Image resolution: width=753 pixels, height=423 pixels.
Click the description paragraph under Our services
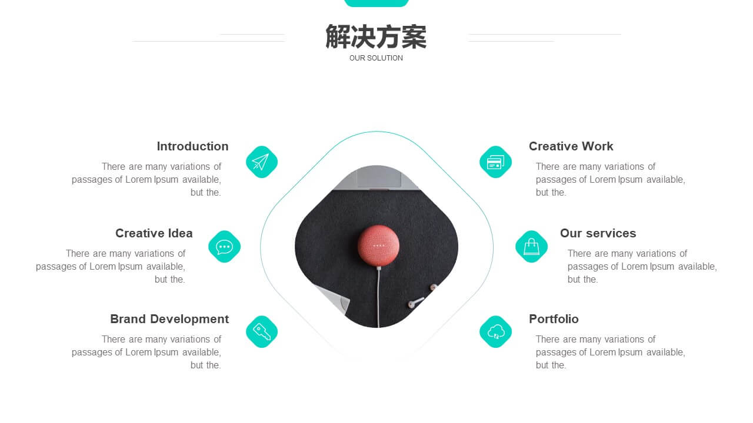click(x=642, y=266)
